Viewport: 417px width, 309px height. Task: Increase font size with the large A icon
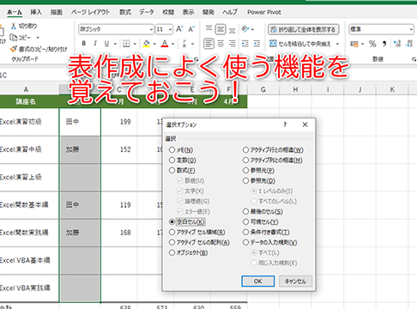tap(179, 29)
